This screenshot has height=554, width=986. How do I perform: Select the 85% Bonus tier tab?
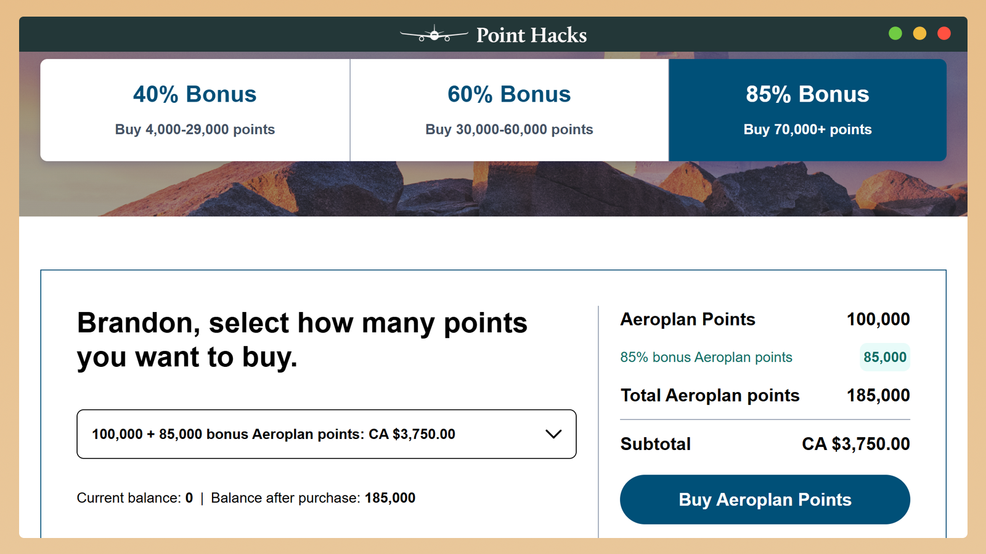807,110
